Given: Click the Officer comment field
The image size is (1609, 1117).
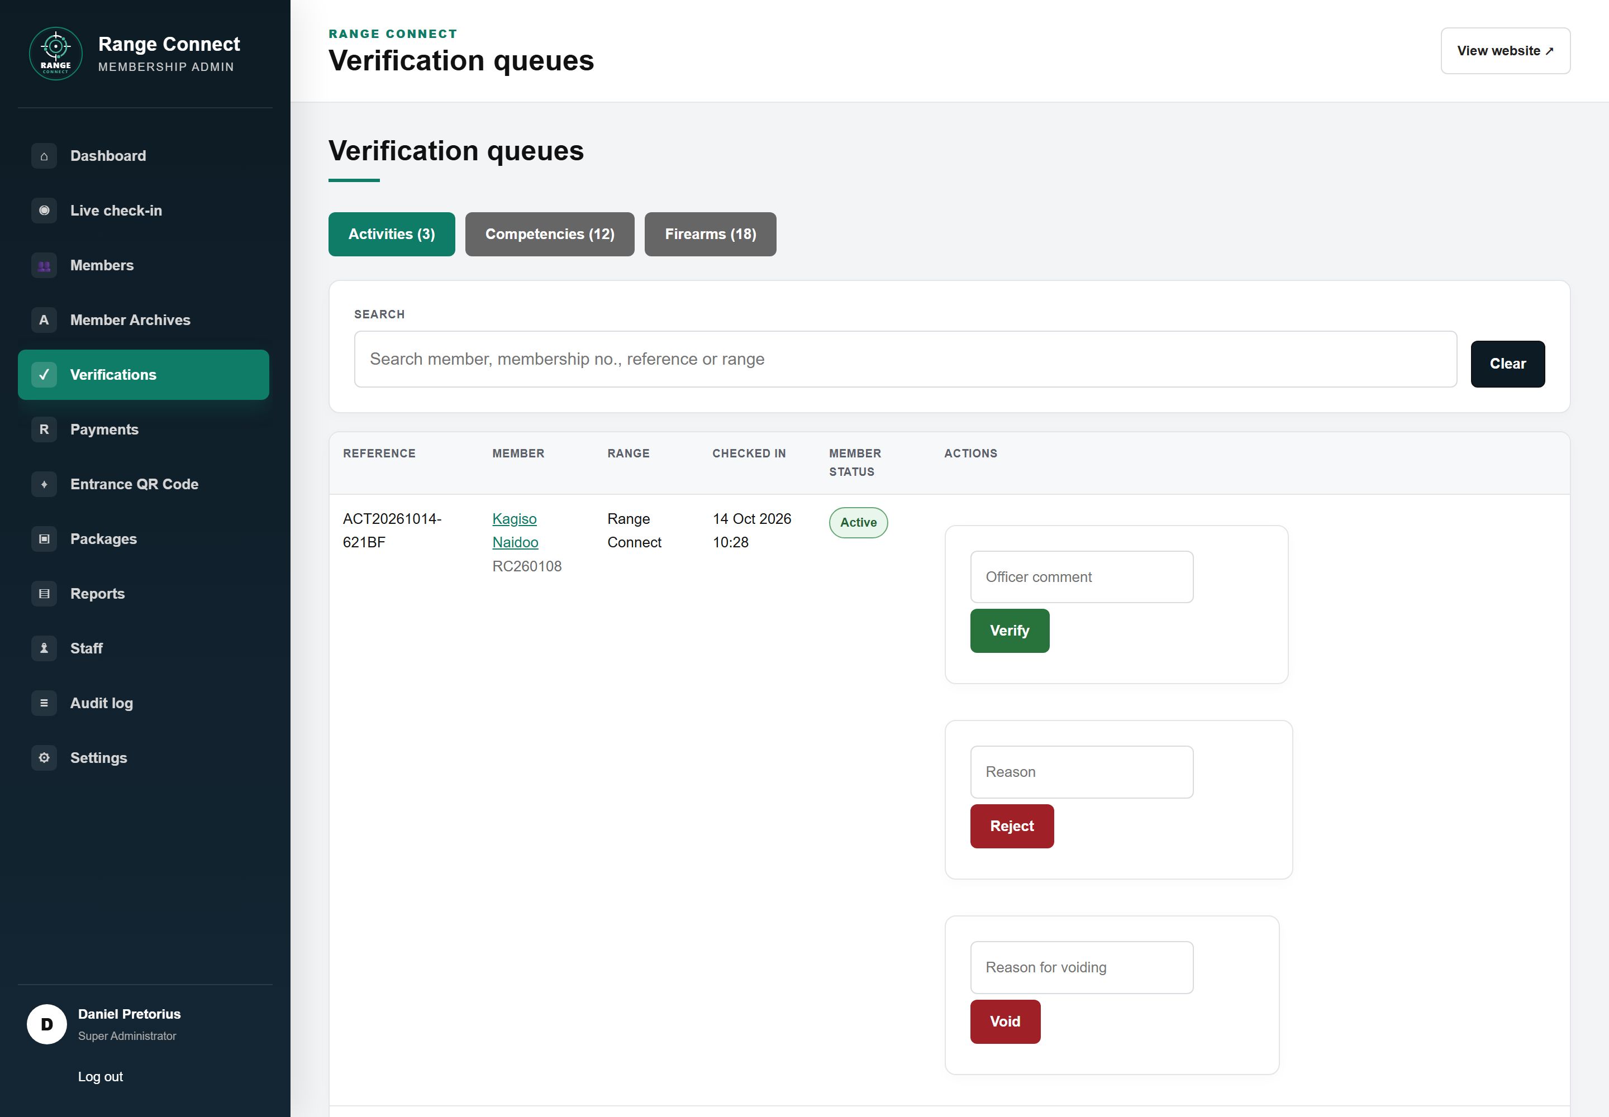Looking at the screenshot, I should coord(1082,577).
